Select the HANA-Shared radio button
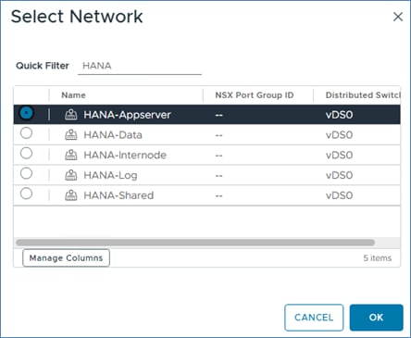Viewport: 411px width, 338px height. [26, 194]
